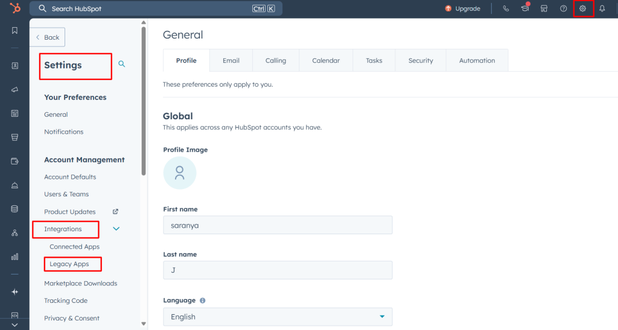Screen dimensions: 618x330
Task: Open Content icon in the left rail
Action: (14, 114)
